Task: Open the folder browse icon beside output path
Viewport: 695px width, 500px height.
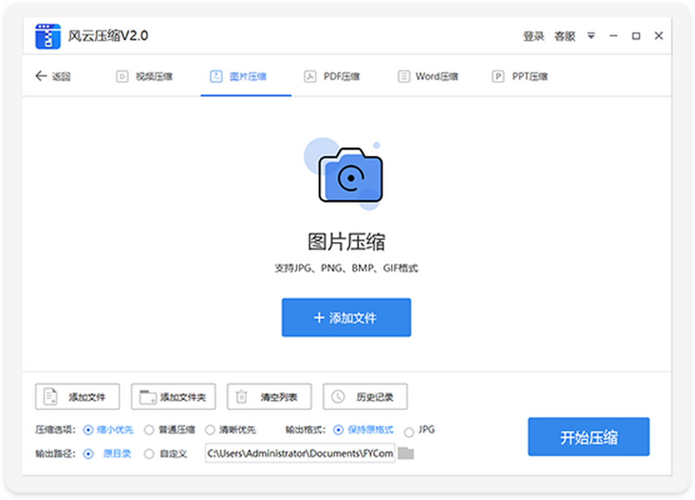Action: 406,453
